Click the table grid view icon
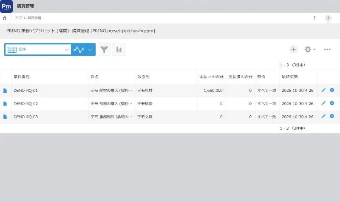The image size is (340, 202). 12,50
